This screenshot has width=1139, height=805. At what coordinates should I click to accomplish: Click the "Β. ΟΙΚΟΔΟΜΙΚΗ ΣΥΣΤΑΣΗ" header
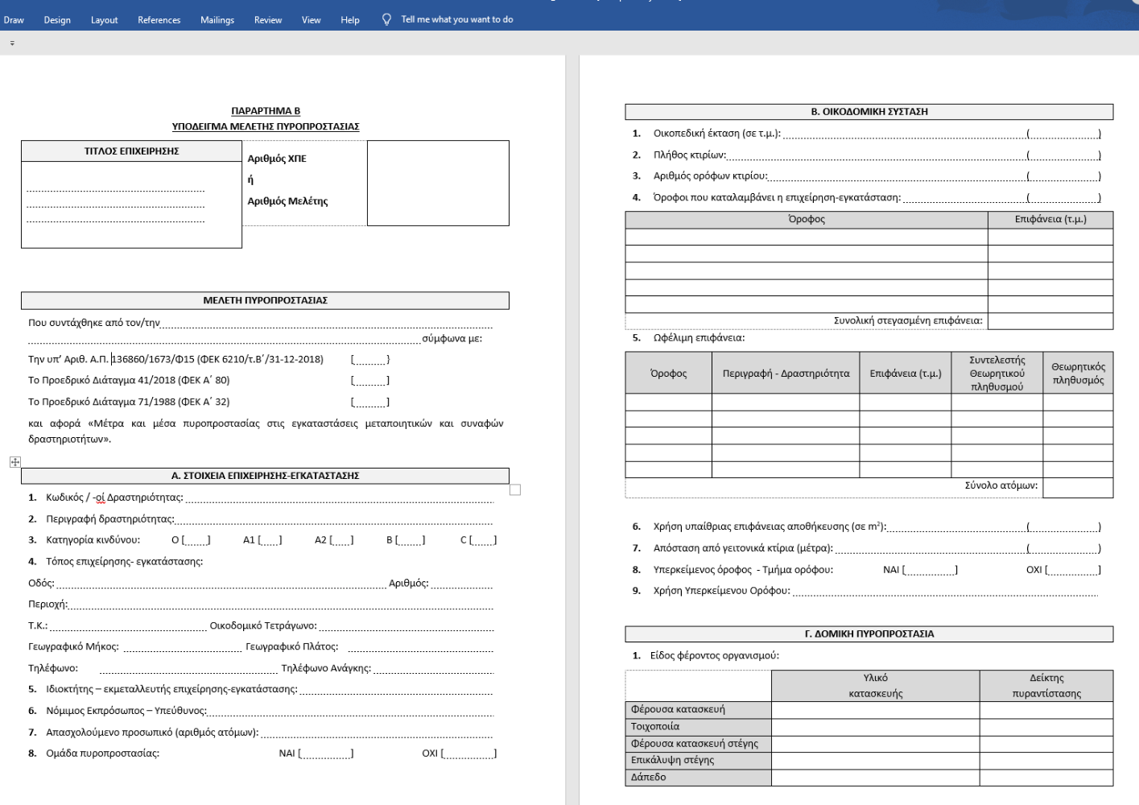[x=869, y=112]
